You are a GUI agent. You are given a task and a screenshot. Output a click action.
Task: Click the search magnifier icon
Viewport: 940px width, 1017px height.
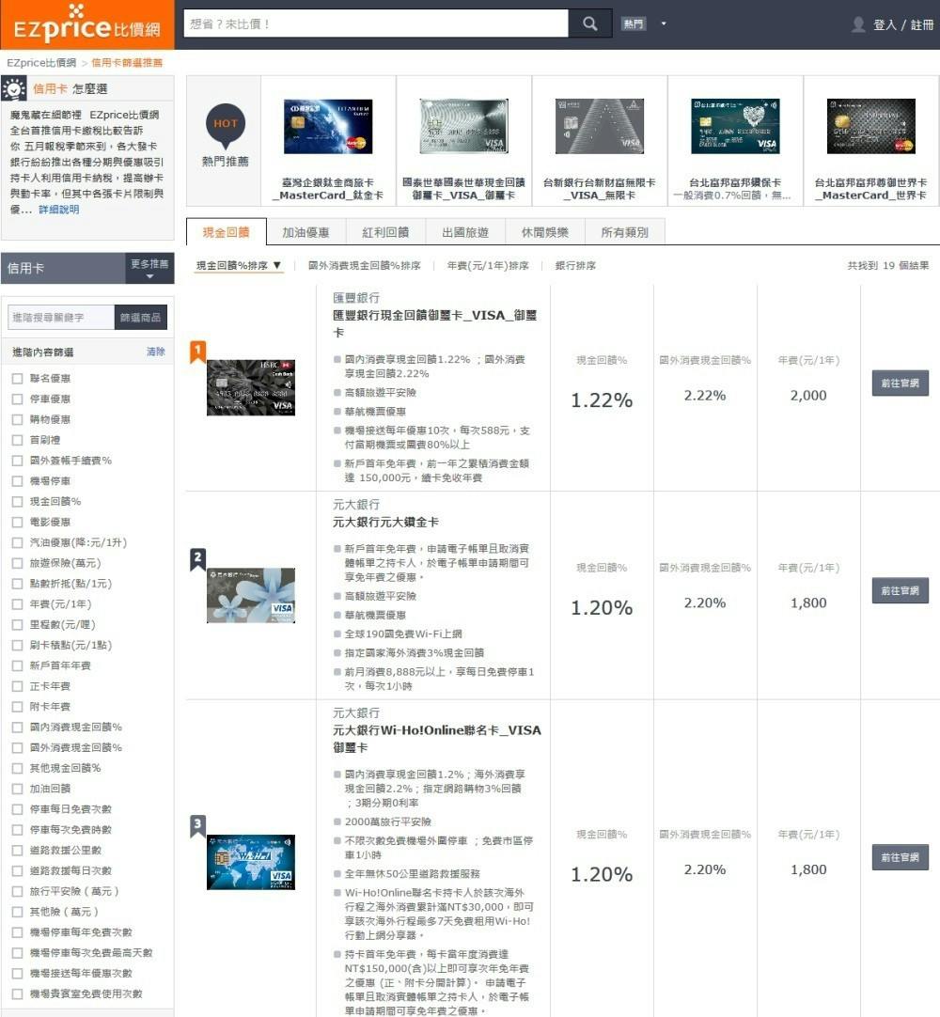coord(589,23)
